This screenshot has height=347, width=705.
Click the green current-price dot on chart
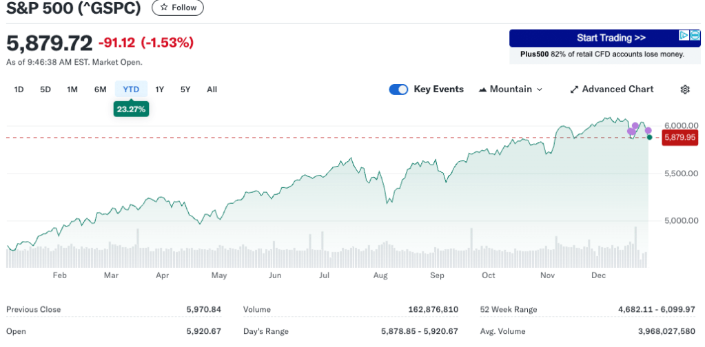(649, 138)
